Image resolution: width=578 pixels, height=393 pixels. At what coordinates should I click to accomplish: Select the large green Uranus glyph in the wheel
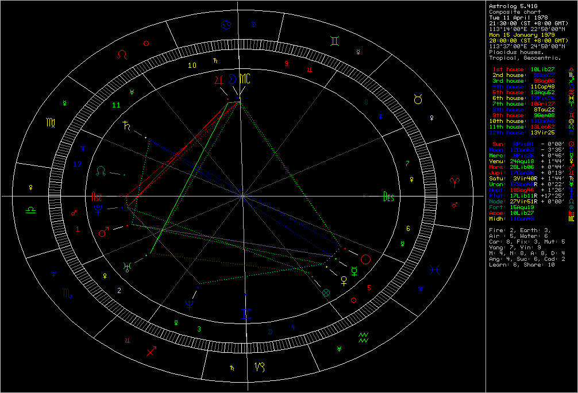(126, 266)
